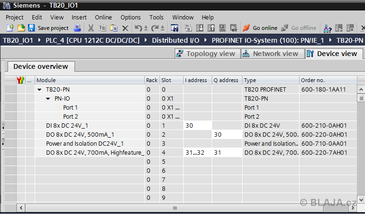Sort by the Module column header

pyautogui.click(x=90, y=80)
